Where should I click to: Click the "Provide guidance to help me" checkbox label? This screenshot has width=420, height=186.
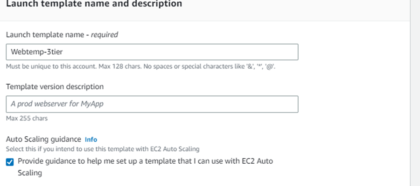point(145,161)
